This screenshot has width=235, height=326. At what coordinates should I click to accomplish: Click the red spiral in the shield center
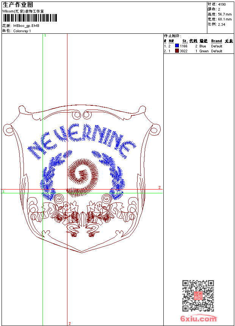83,178
